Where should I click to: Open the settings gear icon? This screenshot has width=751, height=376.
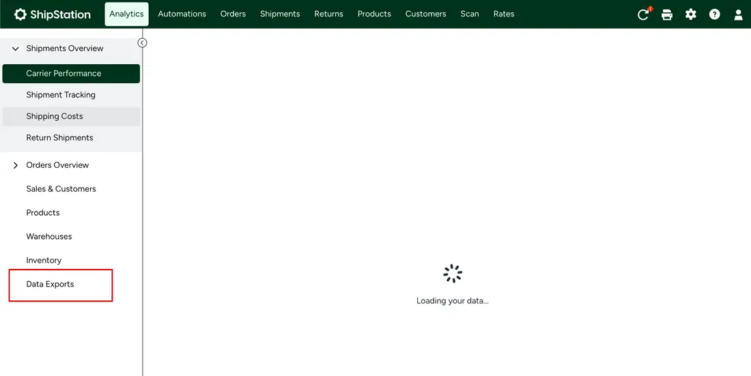coord(691,14)
